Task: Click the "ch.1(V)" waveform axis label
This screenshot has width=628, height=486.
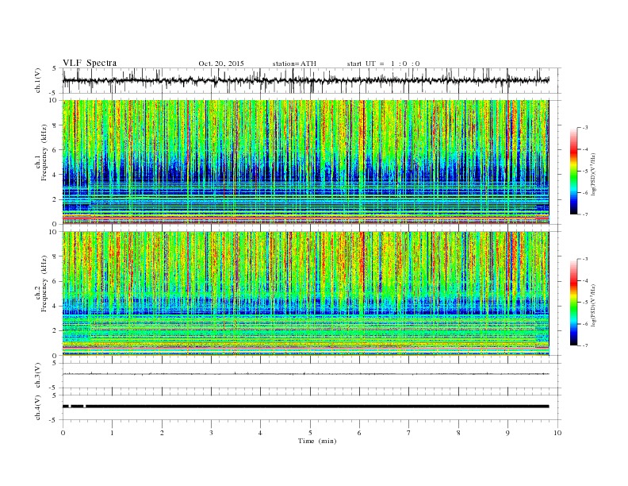Action: click(38, 80)
